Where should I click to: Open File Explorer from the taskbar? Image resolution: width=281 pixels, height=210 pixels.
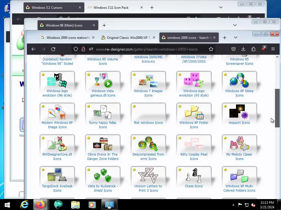click(75, 205)
